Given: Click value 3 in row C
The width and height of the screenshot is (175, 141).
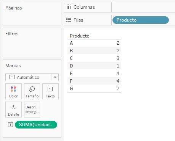Looking at the screenshot, I should [118, 58].
